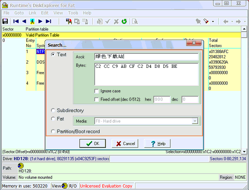Click the page magnifier preview icon
Screen dimensions: 249x190
135,21
